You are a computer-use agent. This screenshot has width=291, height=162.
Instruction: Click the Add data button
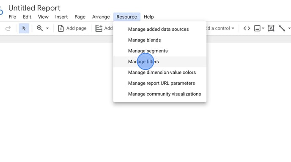[104, 28]
